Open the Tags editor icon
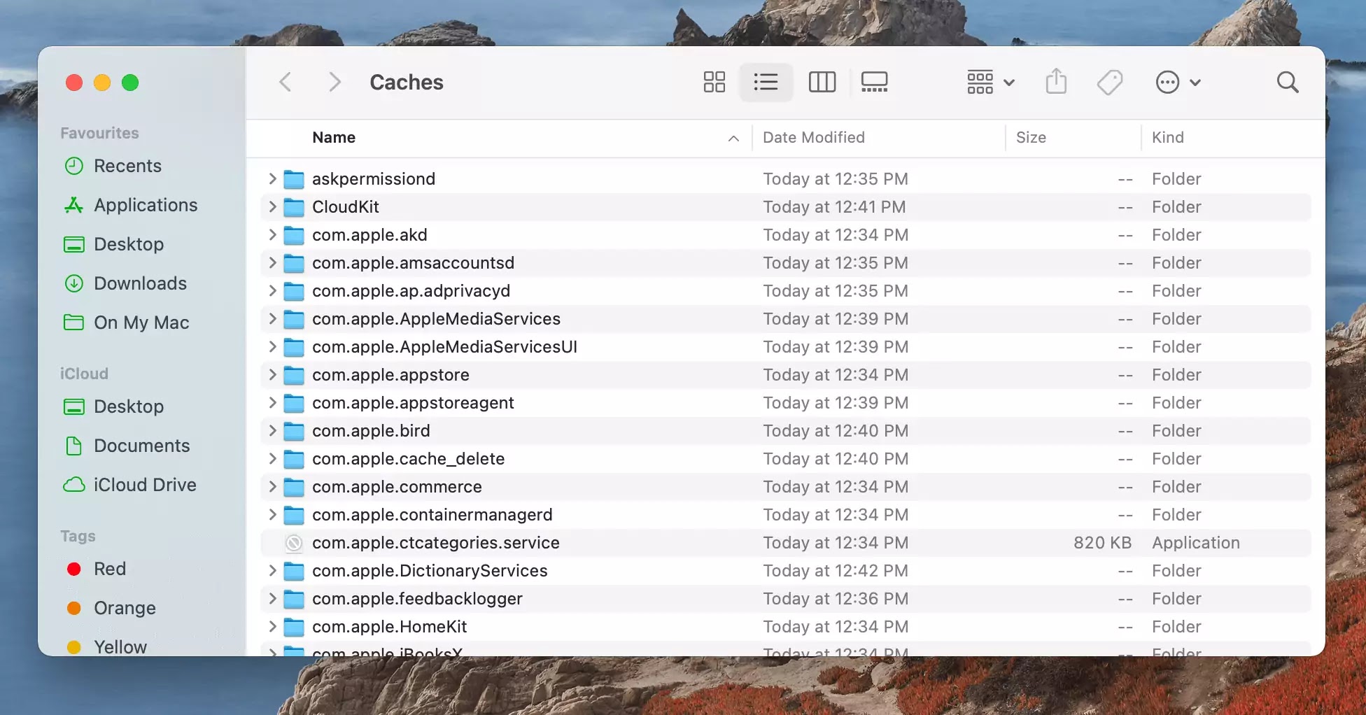 (1110, 83)
